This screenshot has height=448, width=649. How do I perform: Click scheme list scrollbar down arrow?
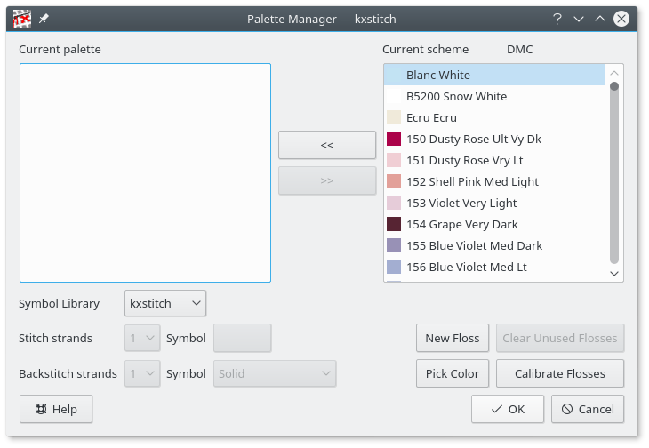click(614, 274)
